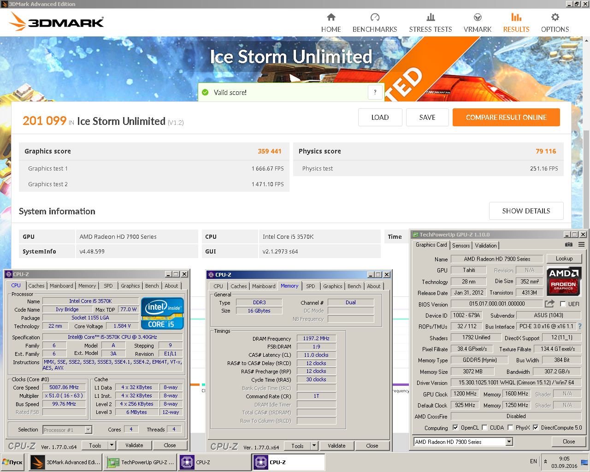Click the Lookup button in GPU-Z
The width and height of the screenshot is (590, 472).
coord(564,259)
